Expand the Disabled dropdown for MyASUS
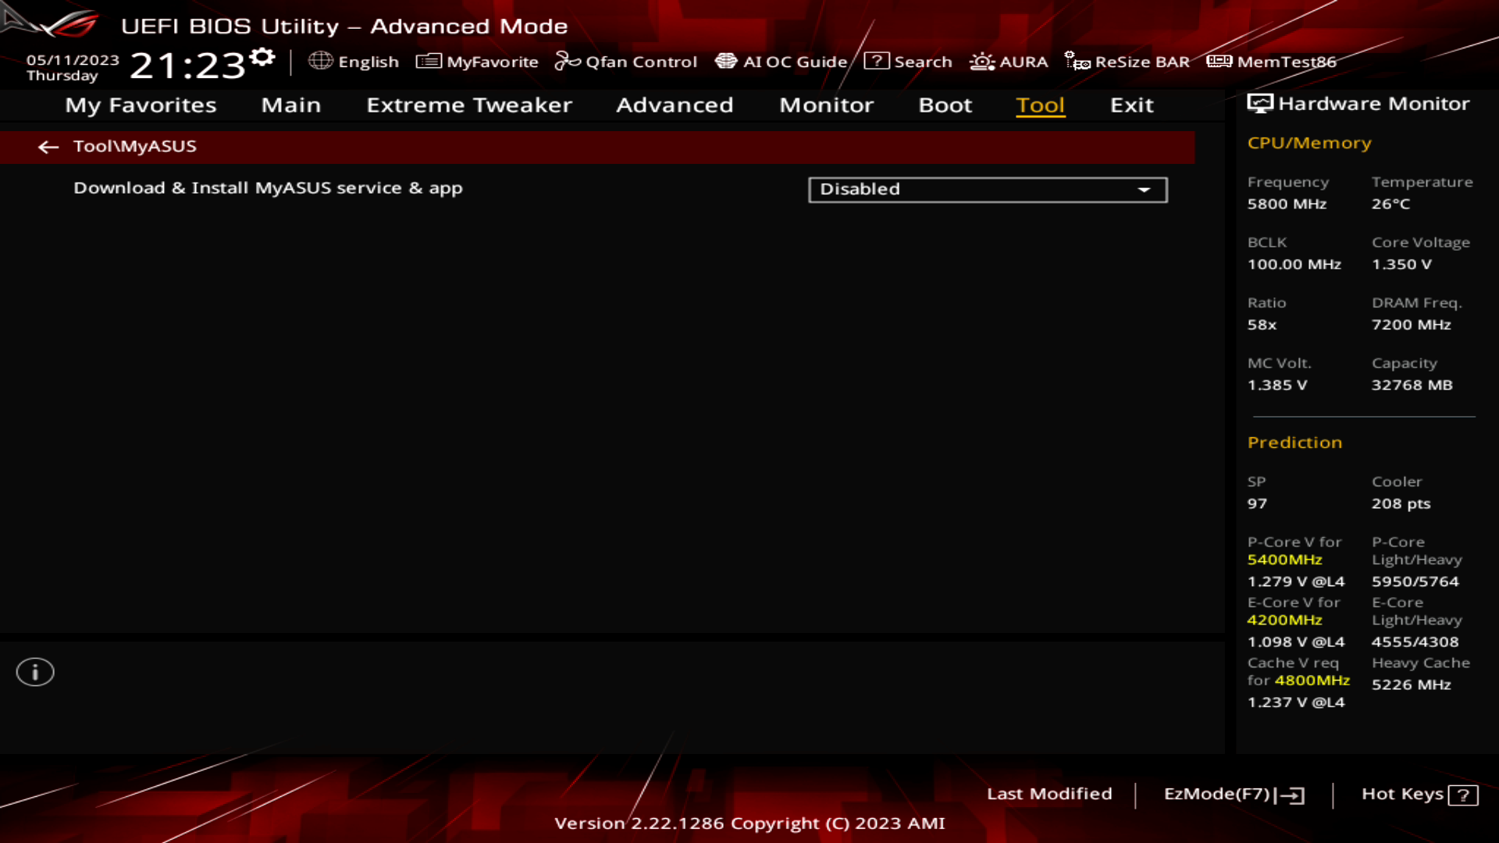This screenshot has height=843, width=1499. pos(1145,190)
